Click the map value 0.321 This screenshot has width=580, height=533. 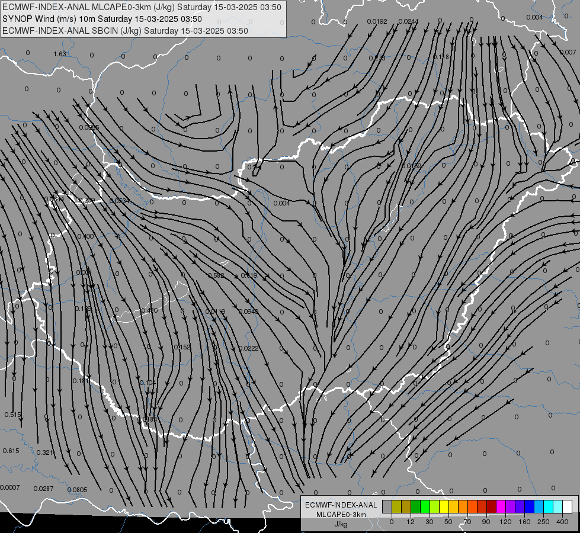tap(45, 452)
